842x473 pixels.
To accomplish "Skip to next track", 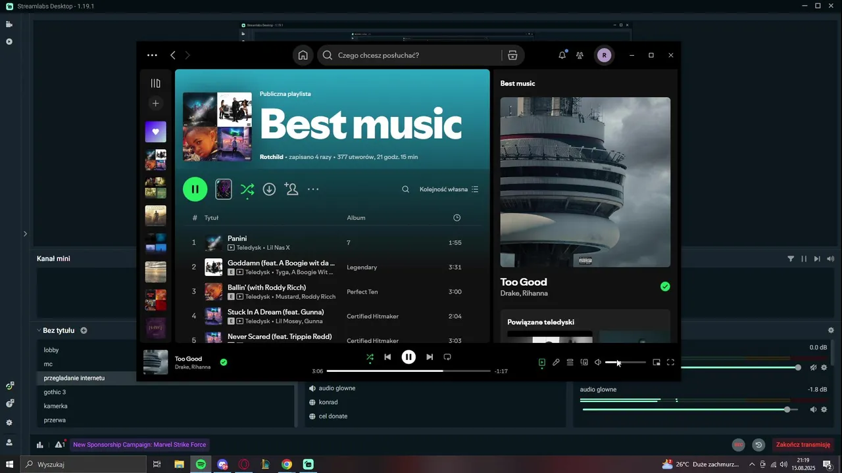I will 430,357.
